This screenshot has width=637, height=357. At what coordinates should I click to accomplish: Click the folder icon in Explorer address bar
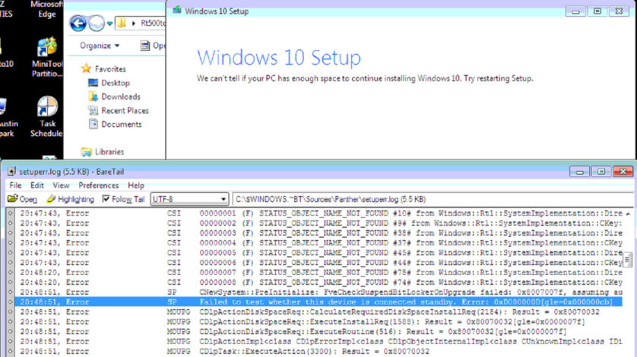click(x=122, y=23)
